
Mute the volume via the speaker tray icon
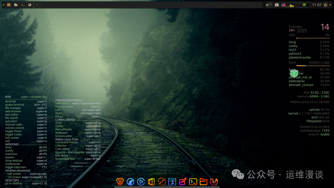tap(267, 5)
